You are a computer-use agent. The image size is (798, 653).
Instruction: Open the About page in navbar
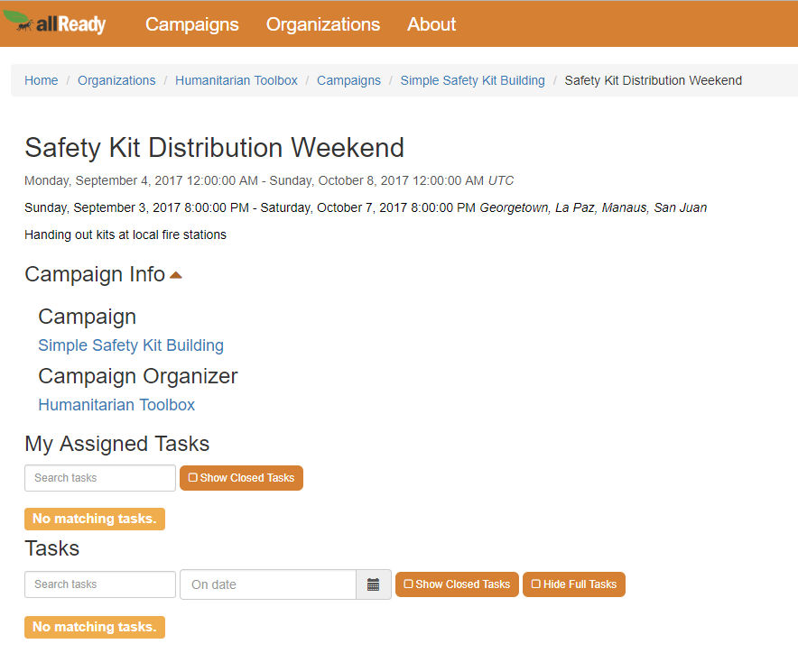pos(431,24)
